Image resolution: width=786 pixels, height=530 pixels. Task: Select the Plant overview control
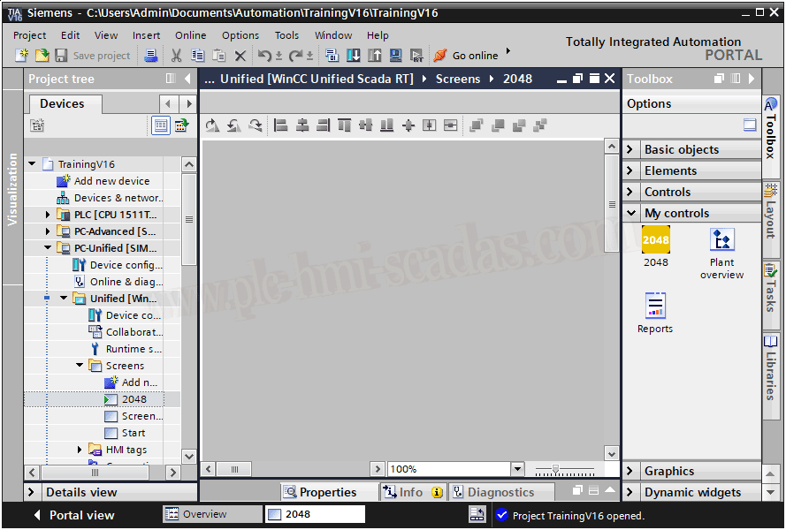[721, 240]
